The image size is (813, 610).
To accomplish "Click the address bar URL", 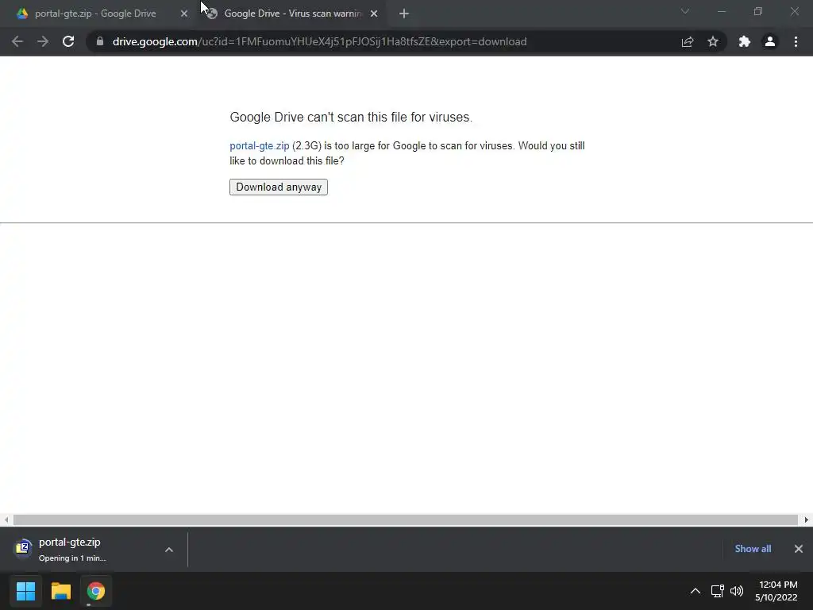I will point(319,41).
